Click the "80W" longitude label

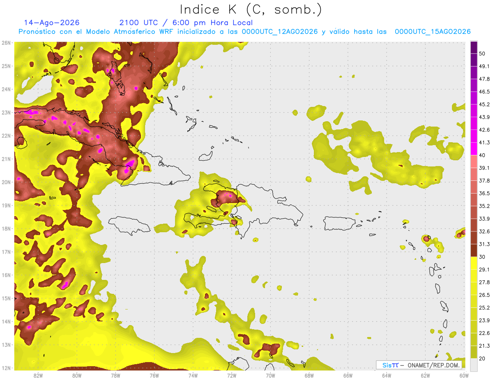(x=77, y=376)
